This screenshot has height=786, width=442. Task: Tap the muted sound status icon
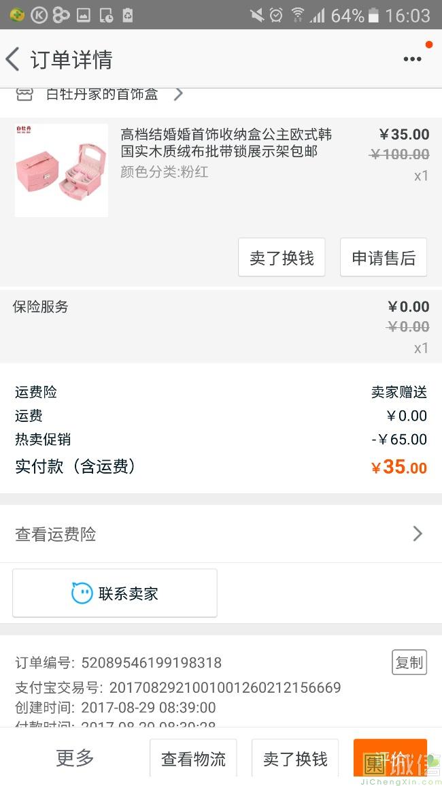point(257,15)
